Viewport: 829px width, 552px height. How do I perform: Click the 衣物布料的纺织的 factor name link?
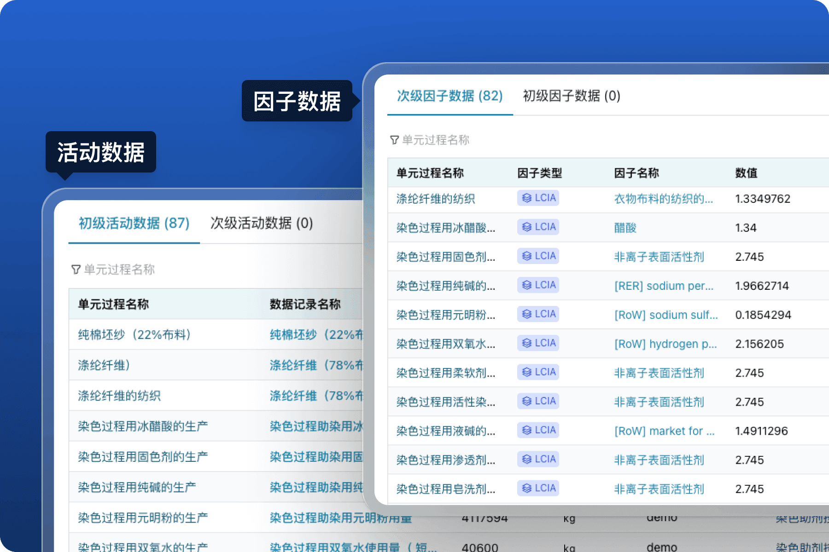663,199
